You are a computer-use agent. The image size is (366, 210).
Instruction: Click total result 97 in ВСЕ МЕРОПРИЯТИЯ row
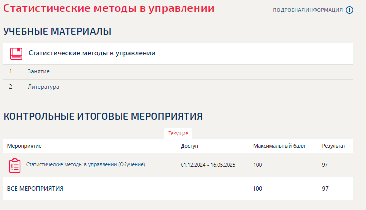325,189
